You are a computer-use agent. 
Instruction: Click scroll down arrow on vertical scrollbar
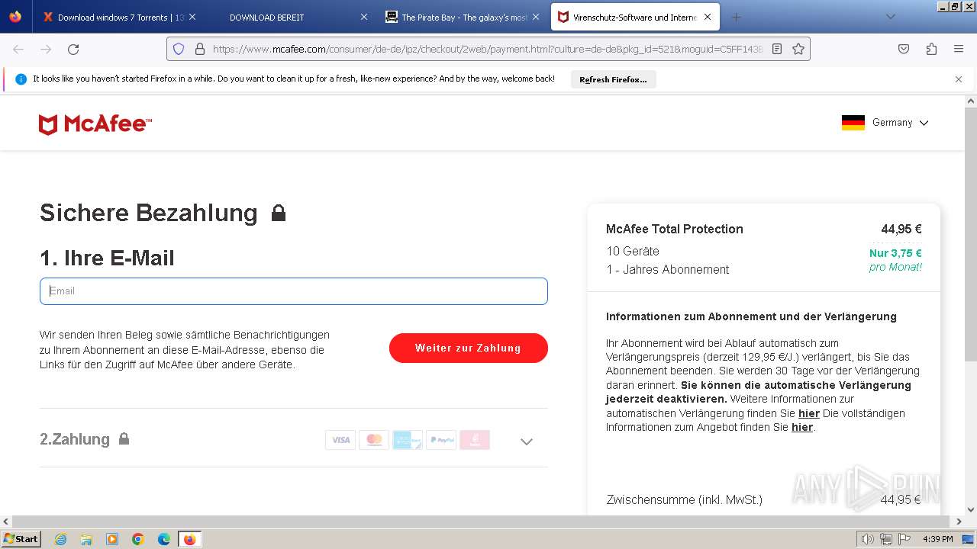point(971,509)
